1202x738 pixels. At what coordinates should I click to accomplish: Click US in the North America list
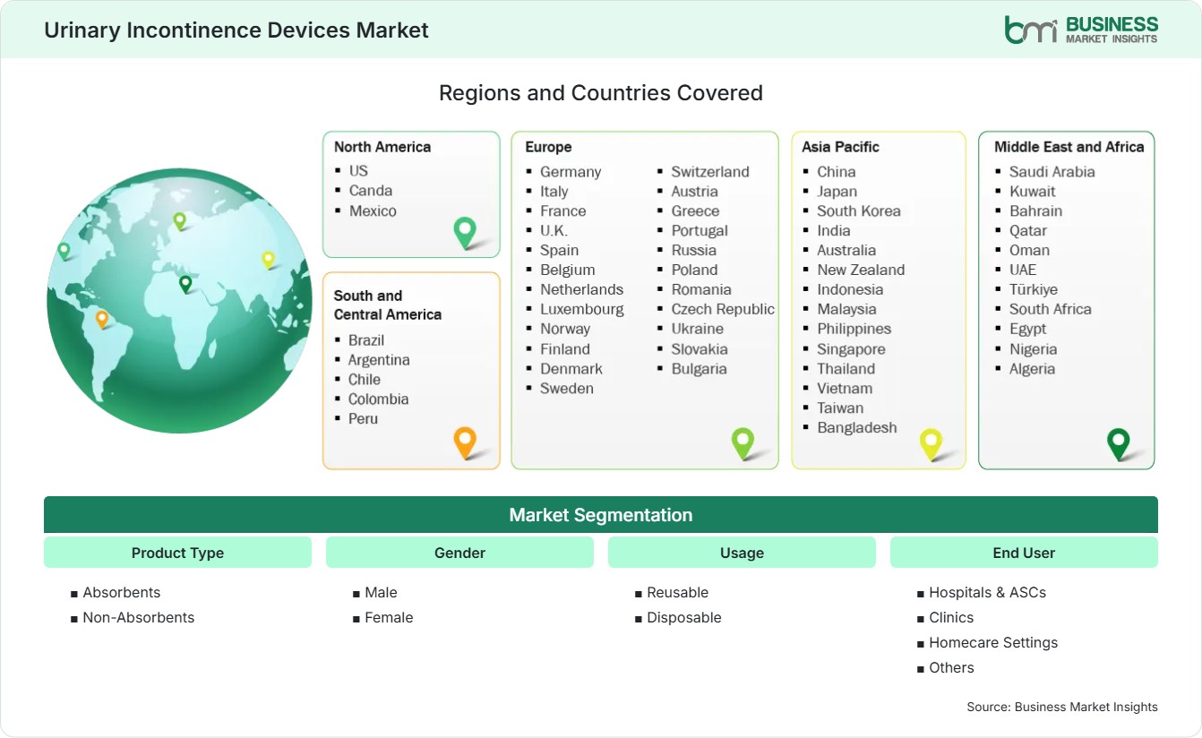pyautogui.click(x=358, y=170)
